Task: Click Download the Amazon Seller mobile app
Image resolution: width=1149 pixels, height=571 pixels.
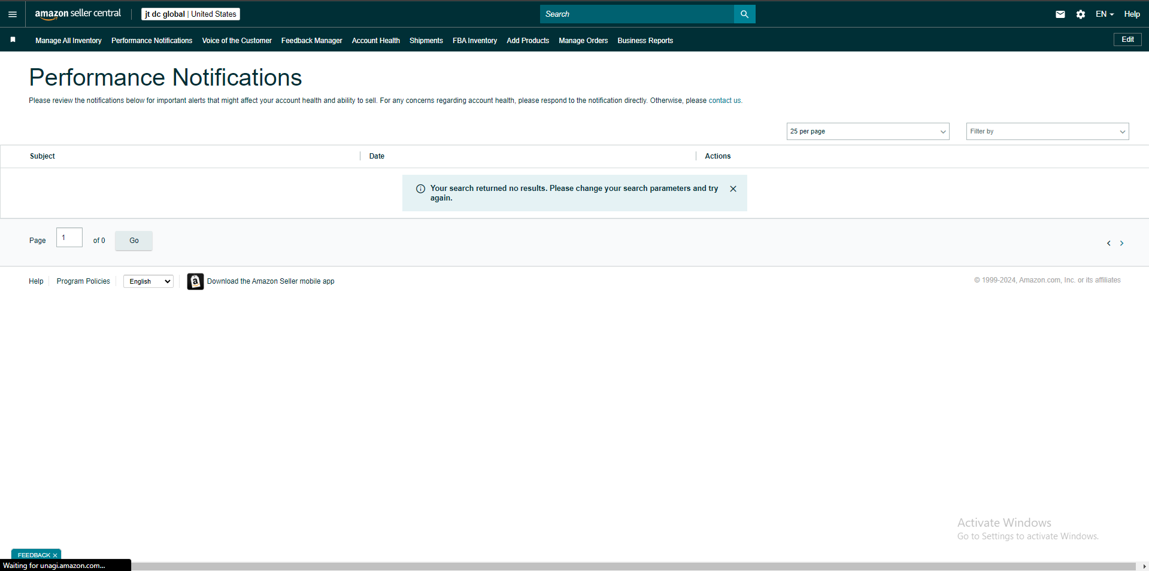Action: coord(271,281)
